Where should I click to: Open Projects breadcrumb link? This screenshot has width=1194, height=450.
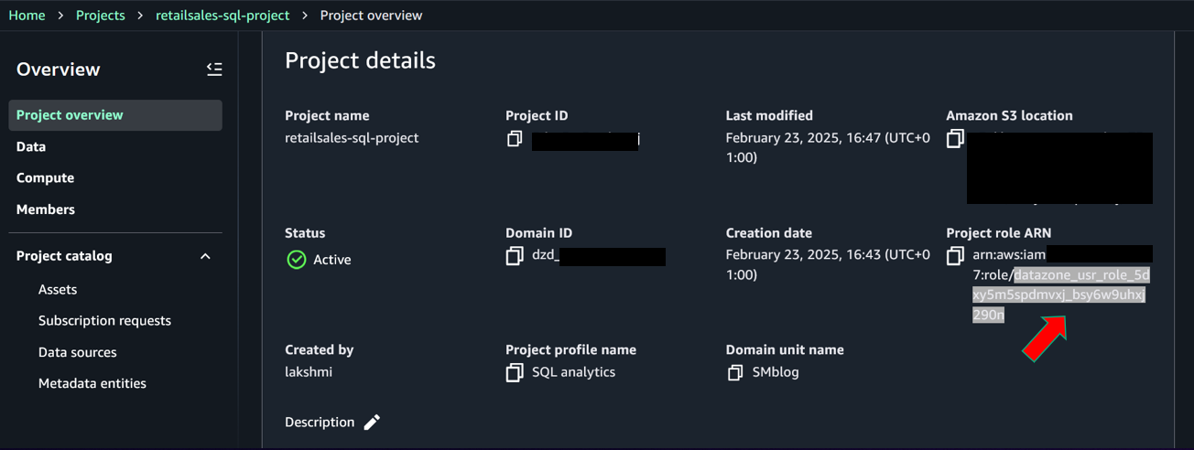(x=101, y=16)
